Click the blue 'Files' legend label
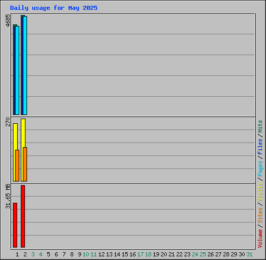The height and width of the screenshot is (260, 266). 260,147
